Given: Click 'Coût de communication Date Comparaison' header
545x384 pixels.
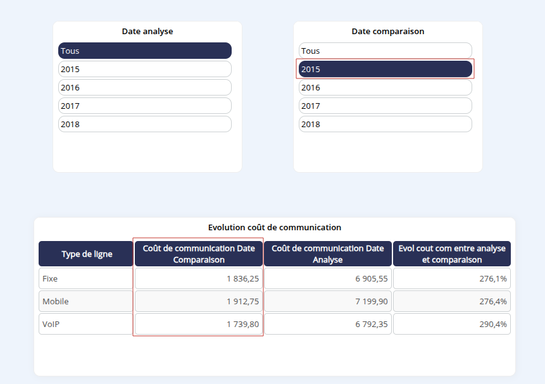Looking at the screenshot, I should tap(199, 254).
